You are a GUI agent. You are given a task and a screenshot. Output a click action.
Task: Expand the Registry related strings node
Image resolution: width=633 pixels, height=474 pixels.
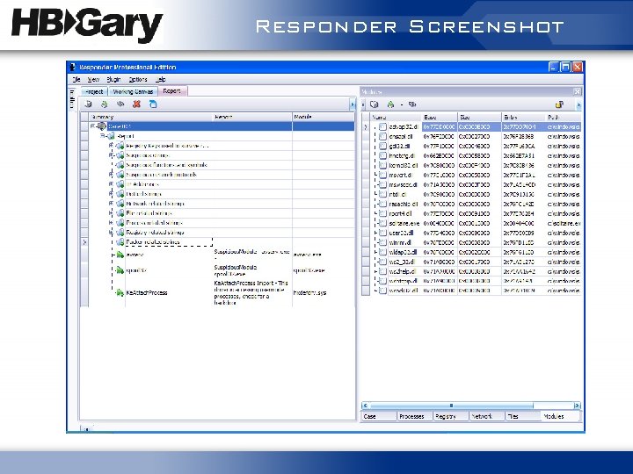[111, 233]
